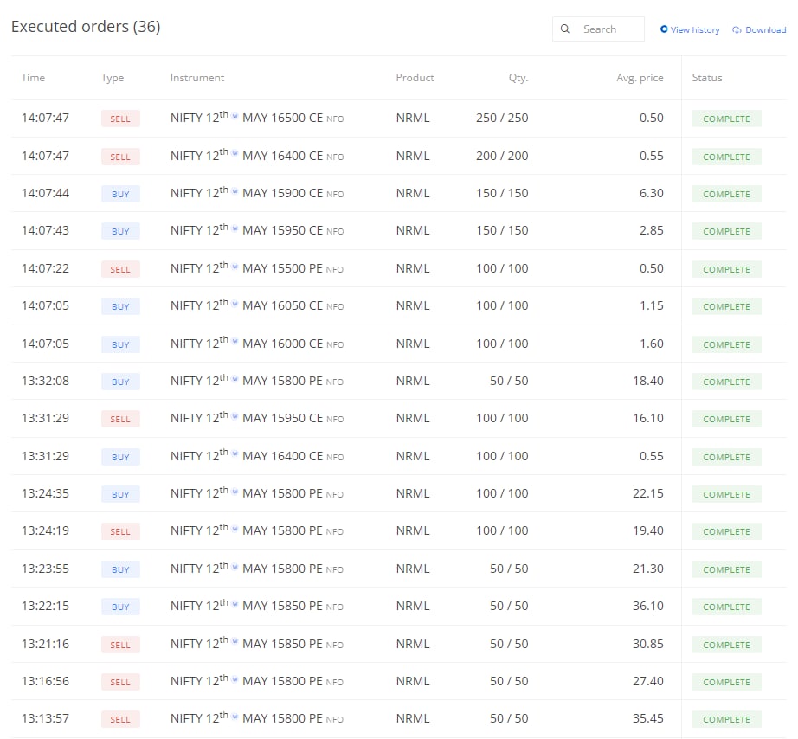Click avg price 35.45
The image size is (798, 739).
point(648,718)
